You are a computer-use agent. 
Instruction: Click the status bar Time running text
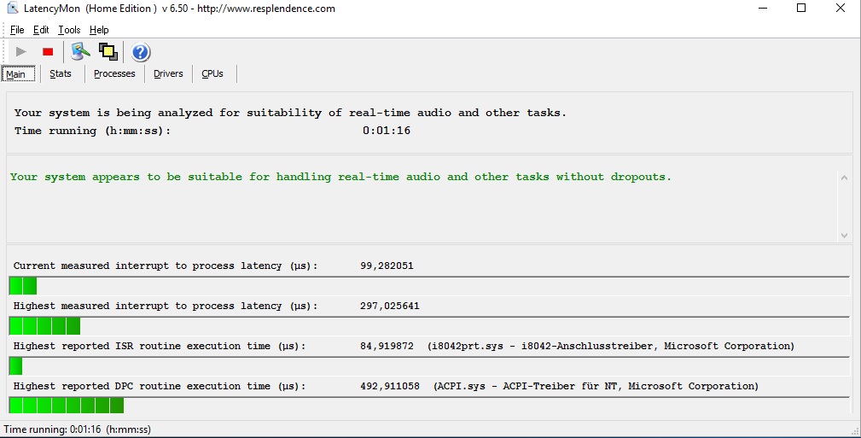point(78,429)
